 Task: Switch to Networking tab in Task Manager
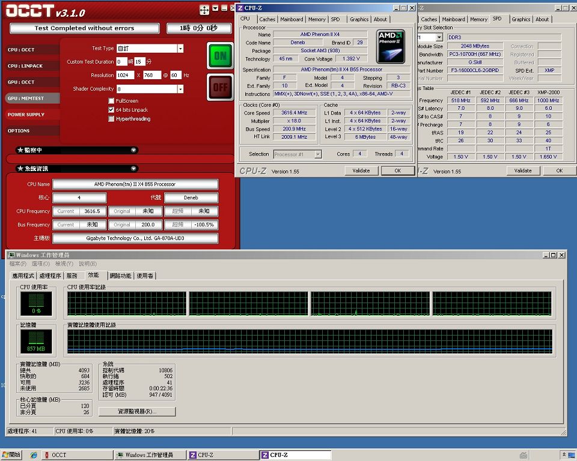point(120,276)
